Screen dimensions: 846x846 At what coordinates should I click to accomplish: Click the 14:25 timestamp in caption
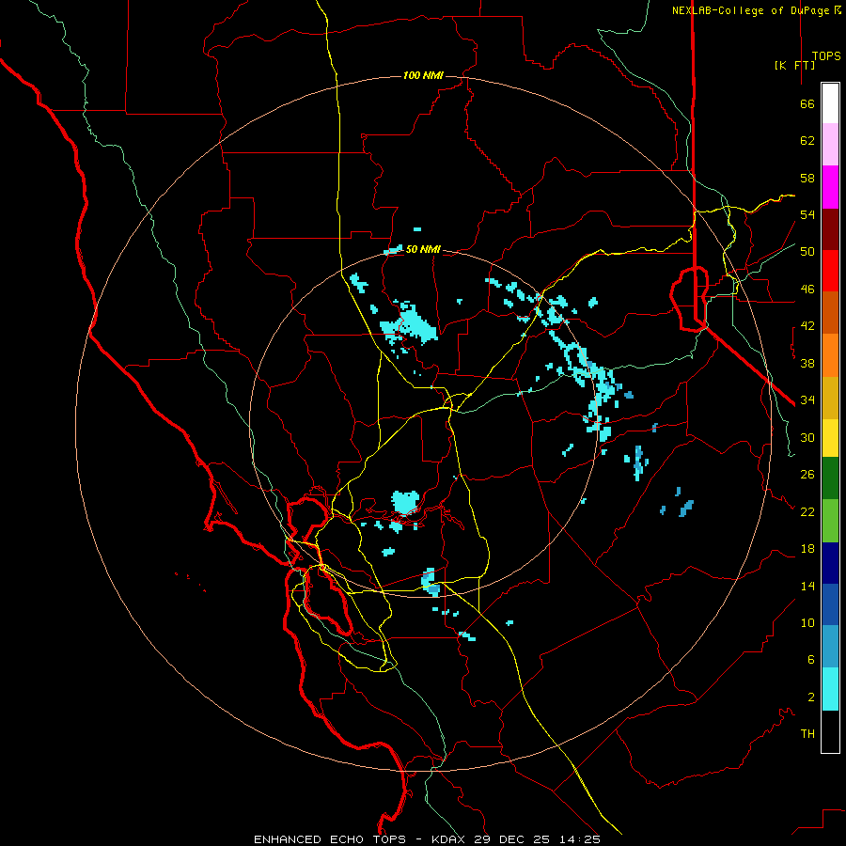579,839
